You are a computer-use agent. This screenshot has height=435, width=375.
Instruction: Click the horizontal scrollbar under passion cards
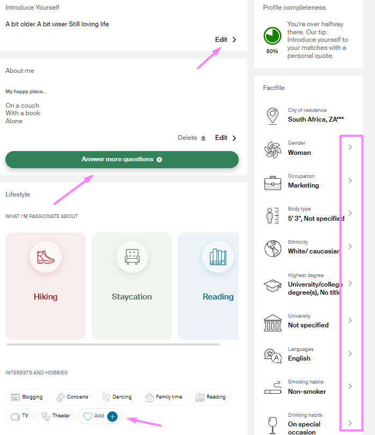point(113,344)
